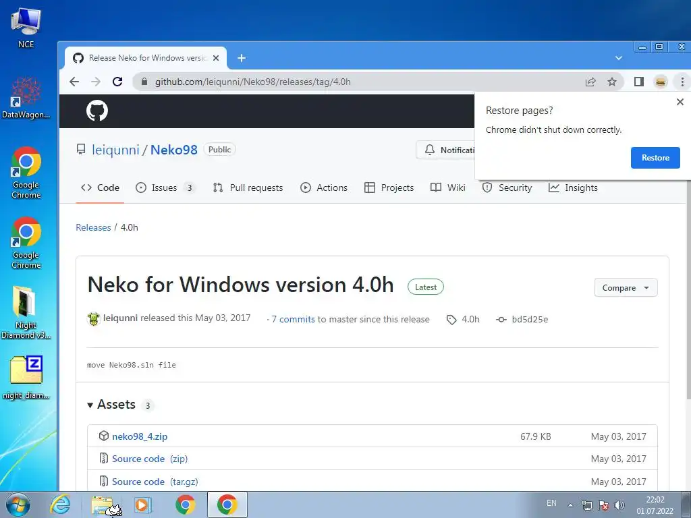Open the Compare dropdown
Screen dimensions: 691x518
[x=626, y=287]
